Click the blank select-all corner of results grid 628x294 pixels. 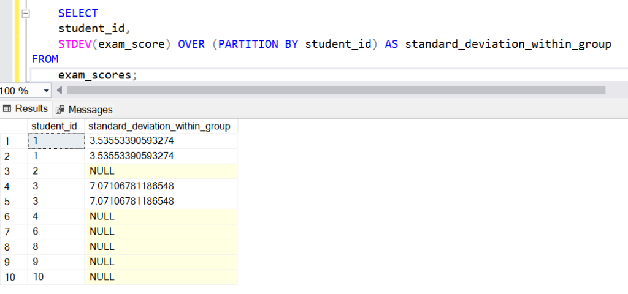click(13, 126)
